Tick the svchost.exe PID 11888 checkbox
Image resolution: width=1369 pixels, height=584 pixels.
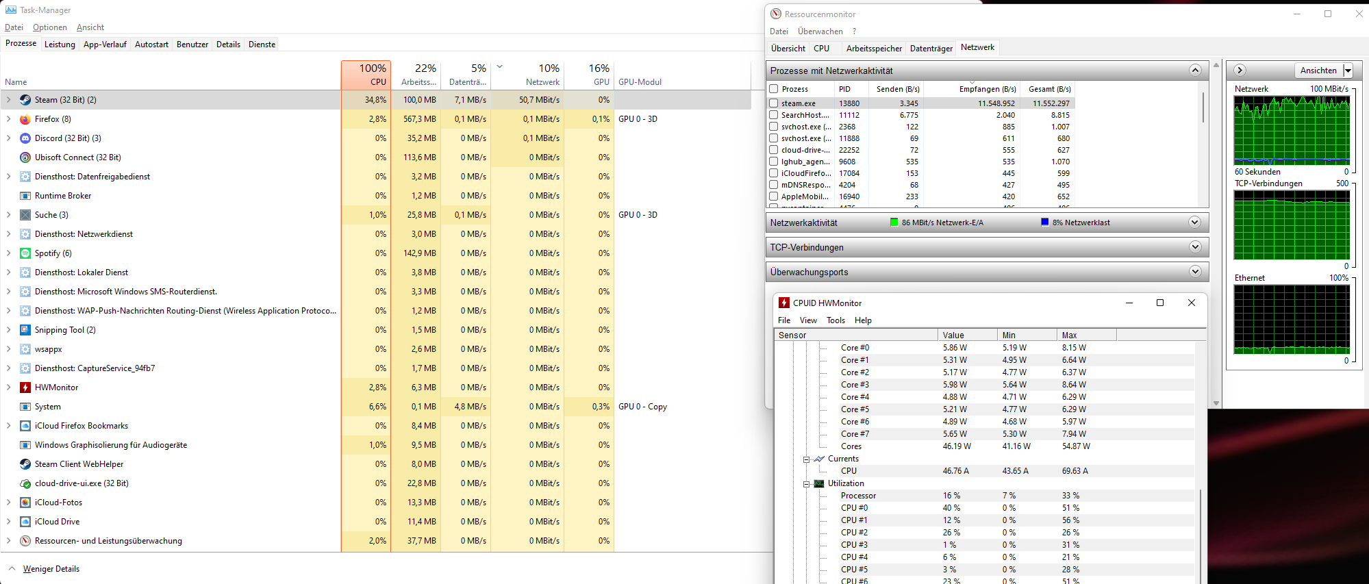[x=774, y=138]
